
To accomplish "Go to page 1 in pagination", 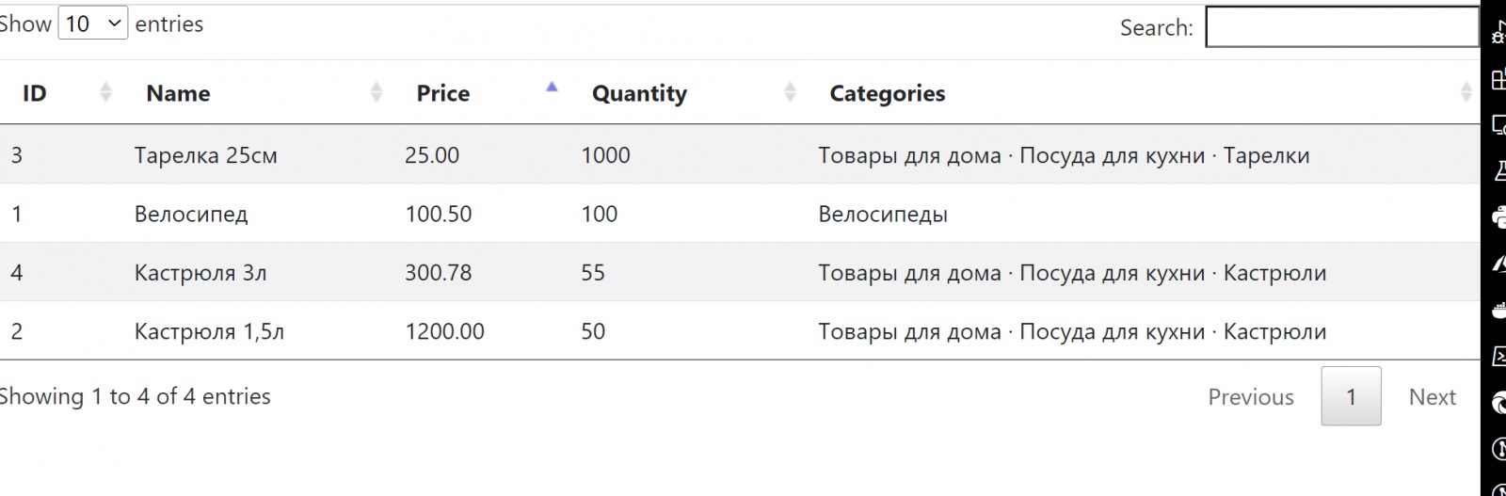I will coord(1351,396).
